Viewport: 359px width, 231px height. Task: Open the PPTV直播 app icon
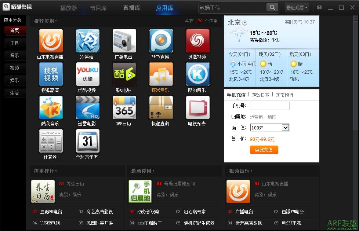(x=161, y=41)
